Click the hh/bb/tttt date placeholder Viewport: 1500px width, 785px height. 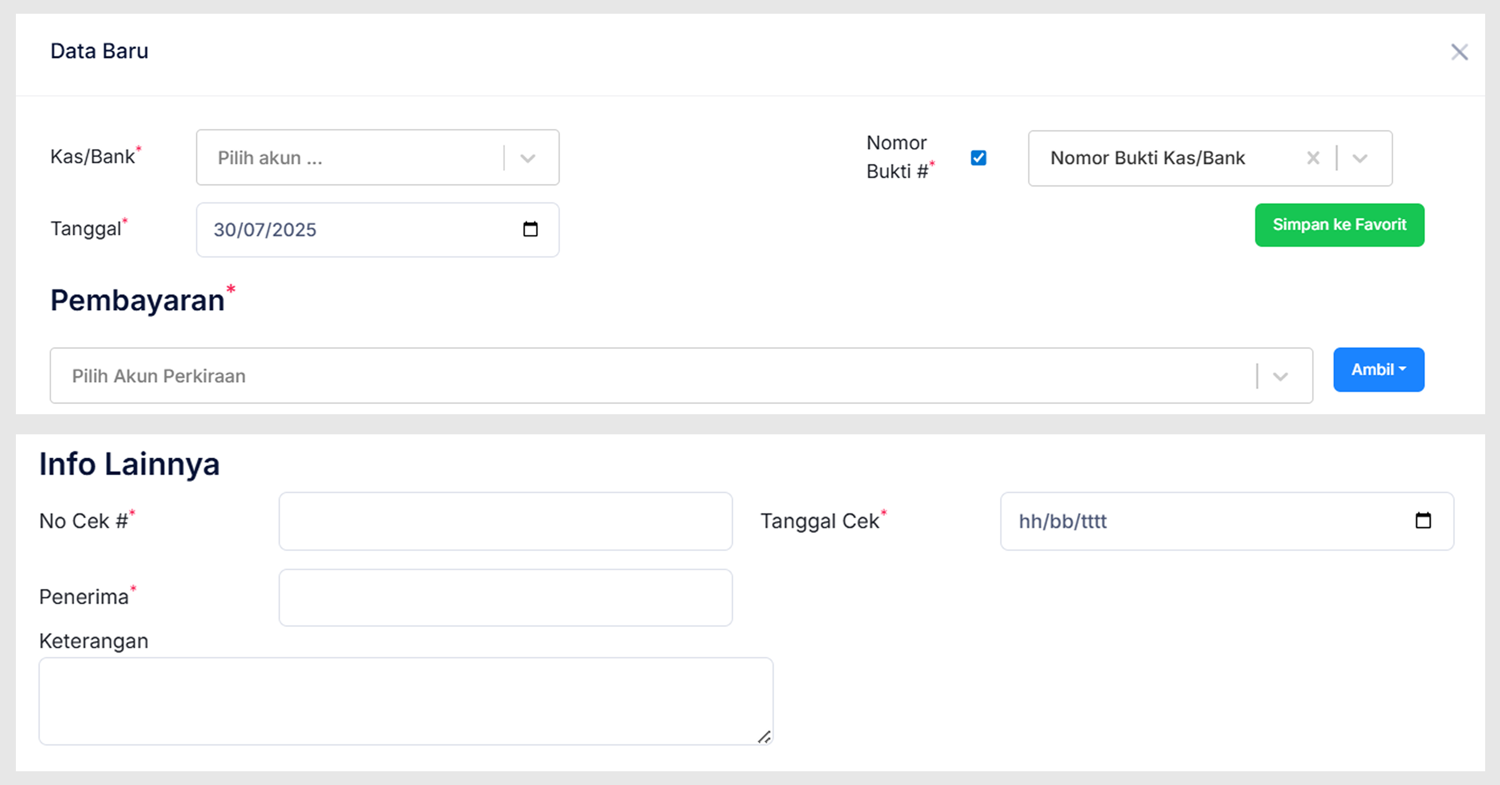(x=1062, y=521)
